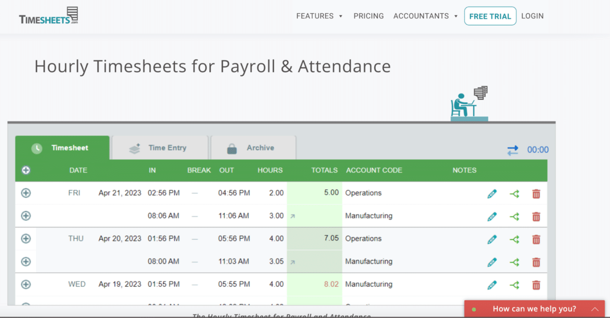Image resolution: width=610 pixels, height=318 pixels.
Task: Click the 00:00 timer value
Action: [538, 150]
